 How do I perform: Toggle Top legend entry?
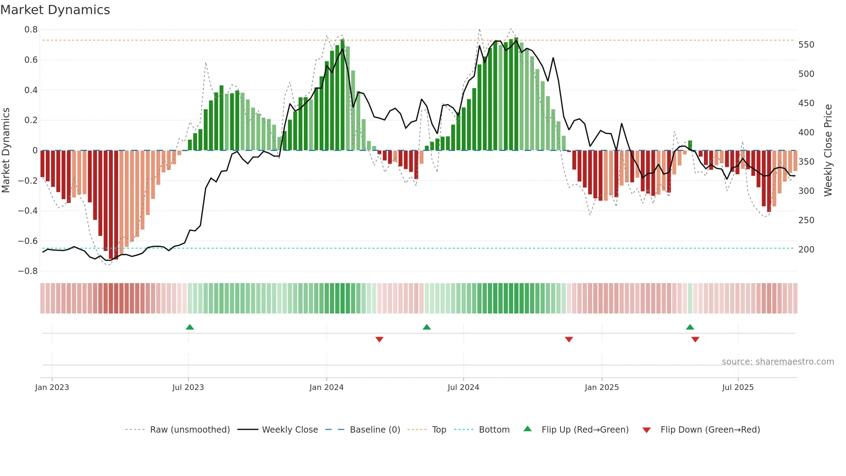(427, 429)
